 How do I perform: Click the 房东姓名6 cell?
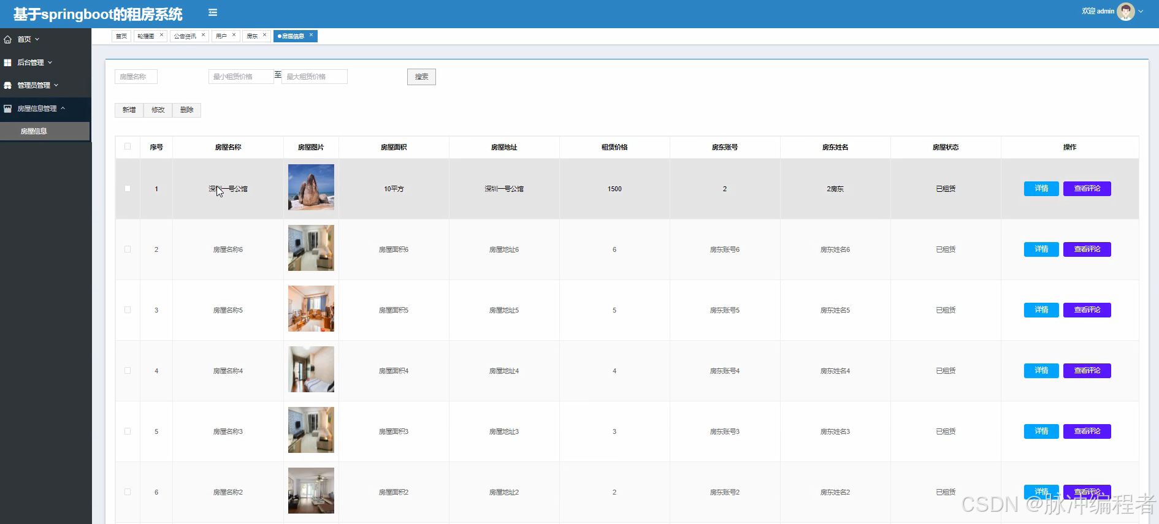click(x=835, y=249)
